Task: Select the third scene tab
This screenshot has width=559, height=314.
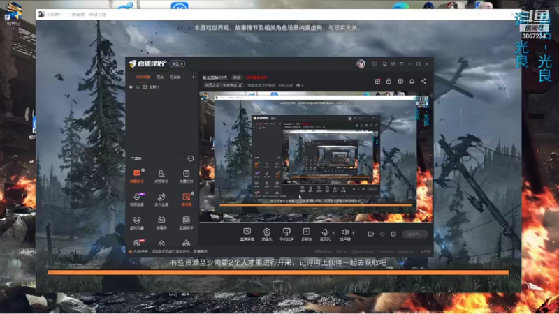Action: 175,77
